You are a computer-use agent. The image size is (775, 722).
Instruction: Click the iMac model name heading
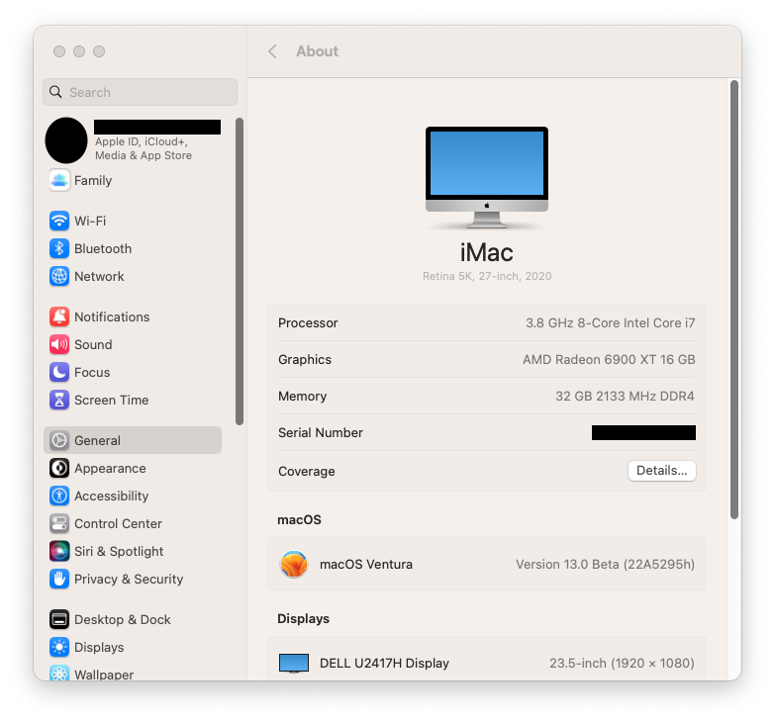point(487,252)
